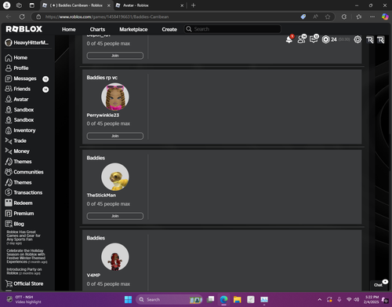This screenshot has height=307, width=392.
Task: Open a new browser tab
Action: click(x=194, y=5)
